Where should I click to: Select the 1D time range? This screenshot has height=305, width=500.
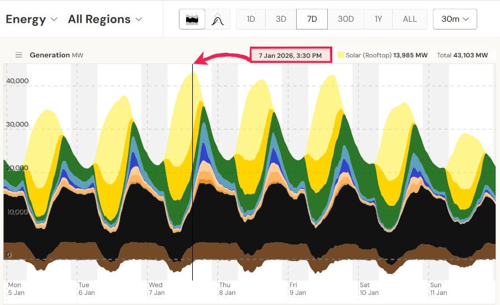coord(251,19)
